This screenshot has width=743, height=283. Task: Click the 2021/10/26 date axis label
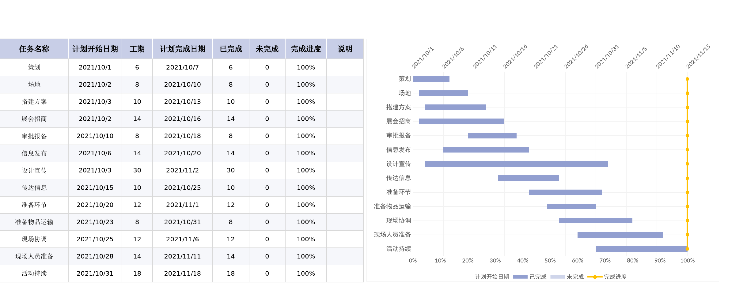pyautogui.click(x=576, y=56)
